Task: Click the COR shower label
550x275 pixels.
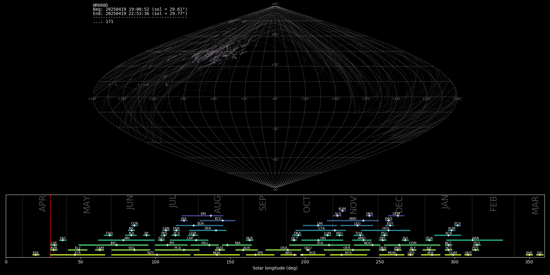Action: [134, 224]
